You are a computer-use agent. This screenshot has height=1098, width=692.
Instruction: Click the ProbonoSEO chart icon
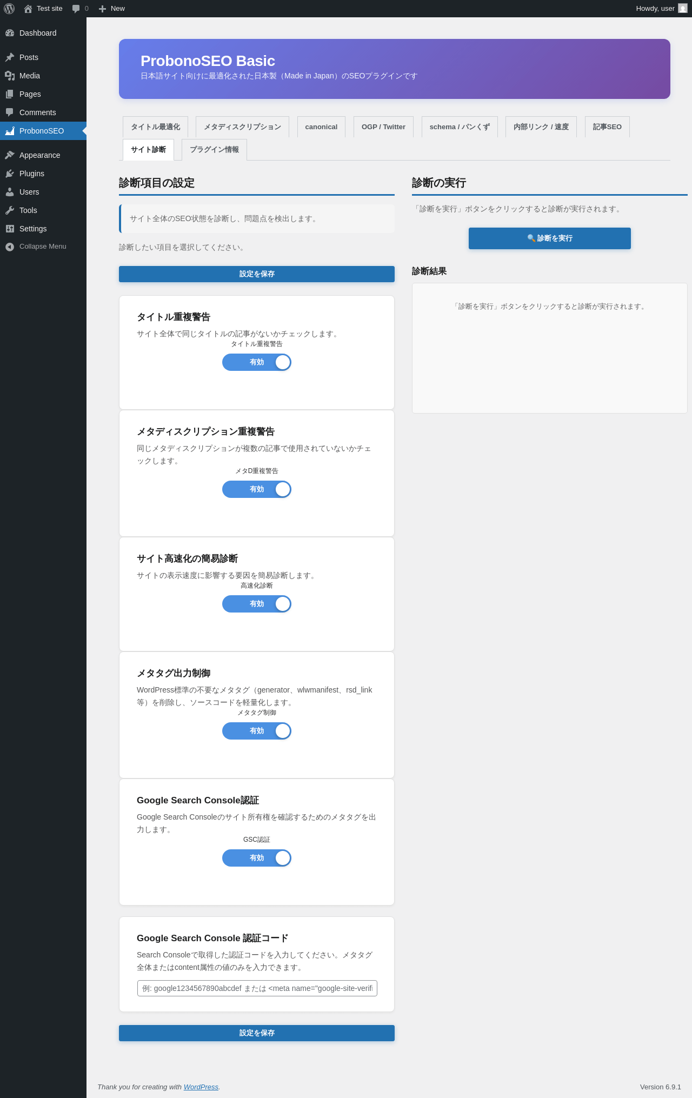coord(10,131)
